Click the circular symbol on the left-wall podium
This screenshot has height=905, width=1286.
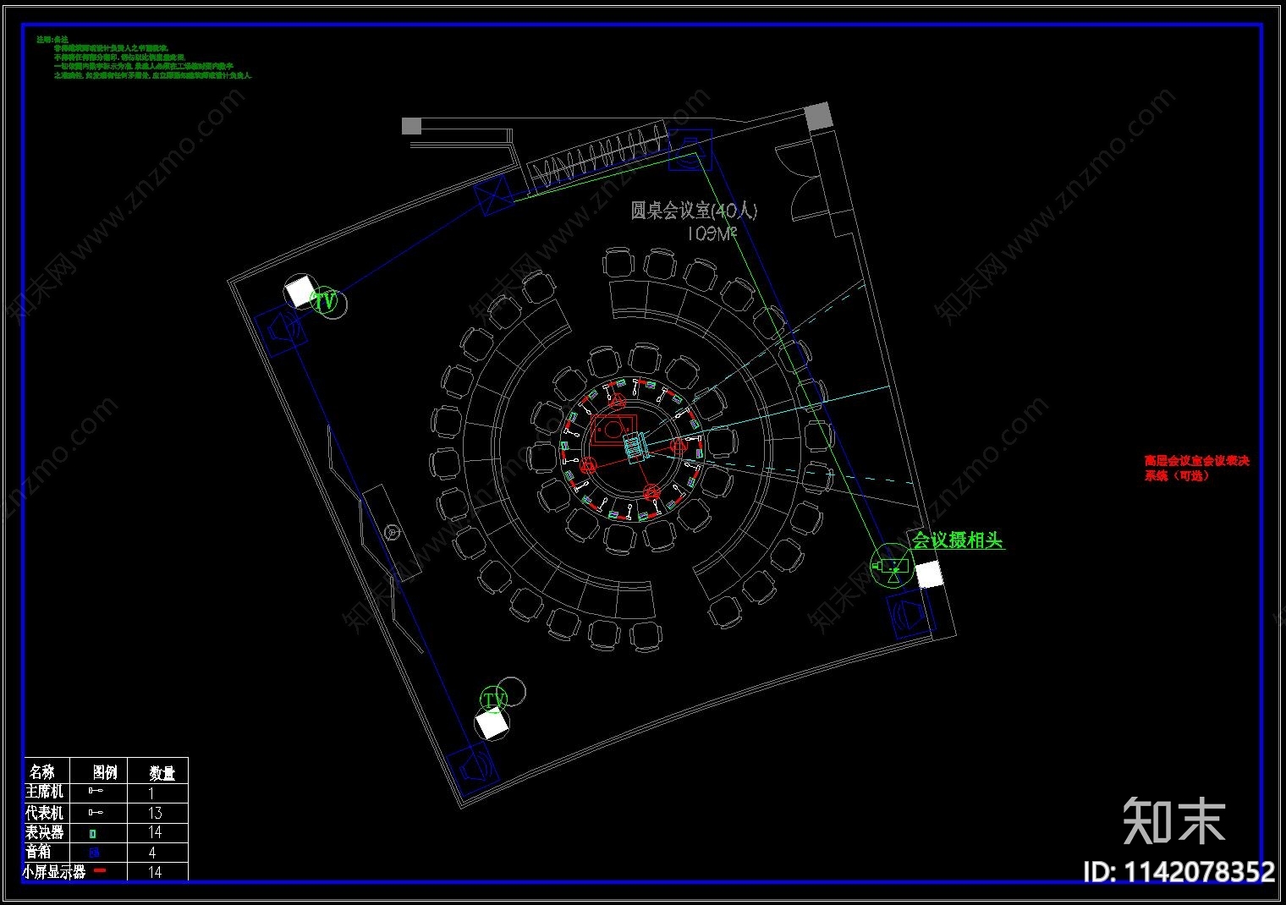coord(392,532)
